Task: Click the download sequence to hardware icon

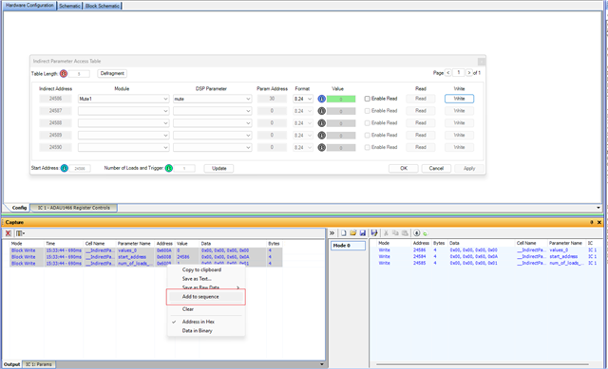Action: (416, 233)
